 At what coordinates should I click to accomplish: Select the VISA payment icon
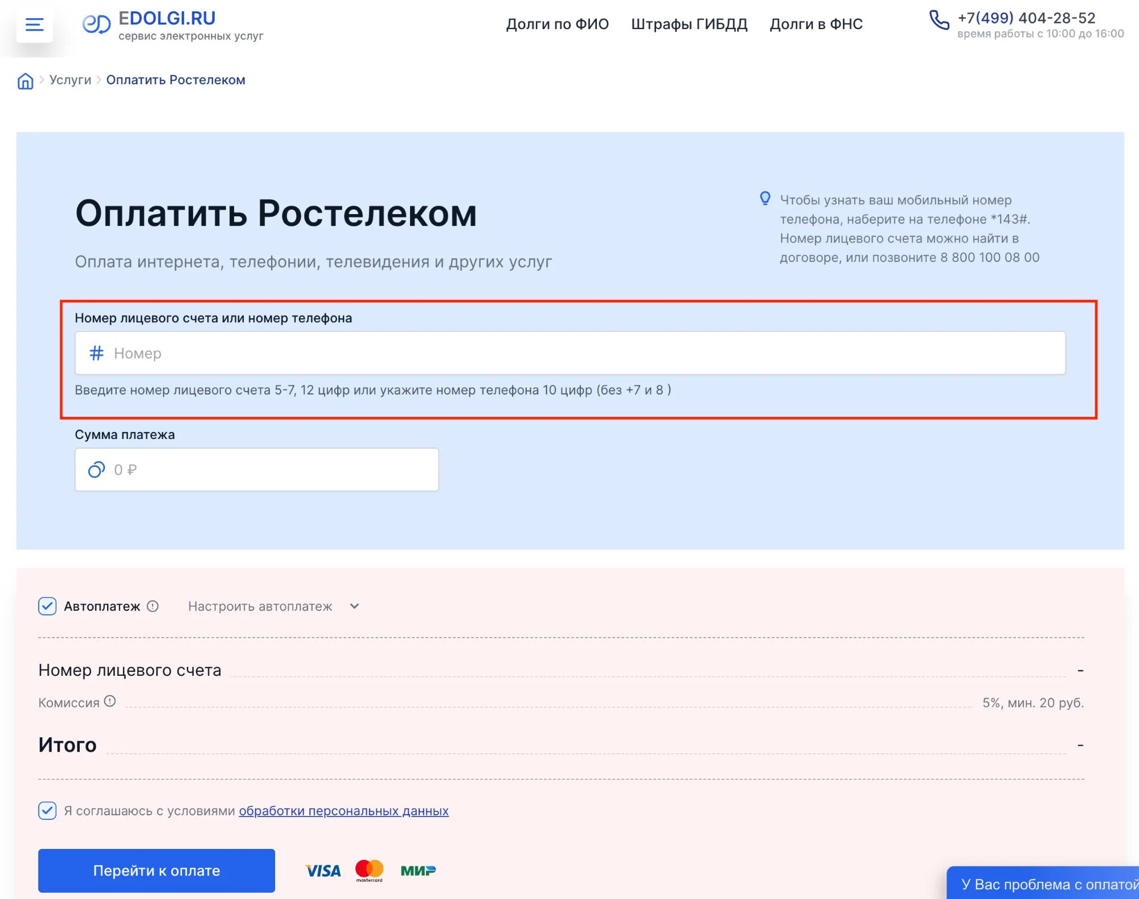(x=322, y=870)
